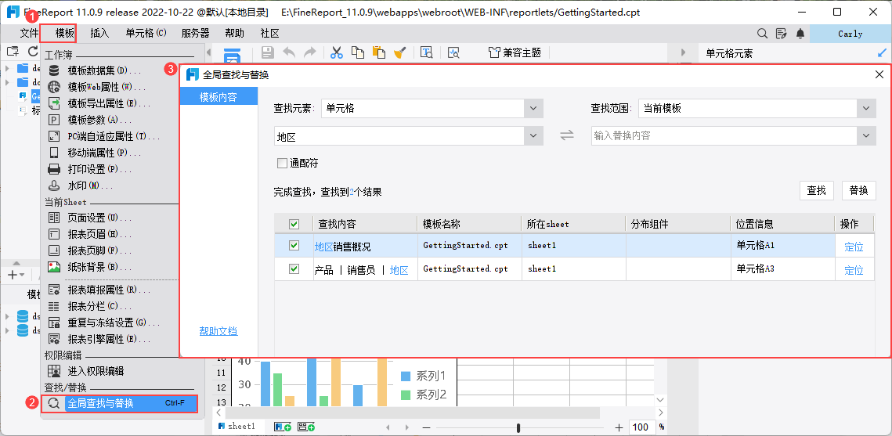892x436 pixels.
Task: Click 定位 link for 单元格A1
Action: click(854, 247)
